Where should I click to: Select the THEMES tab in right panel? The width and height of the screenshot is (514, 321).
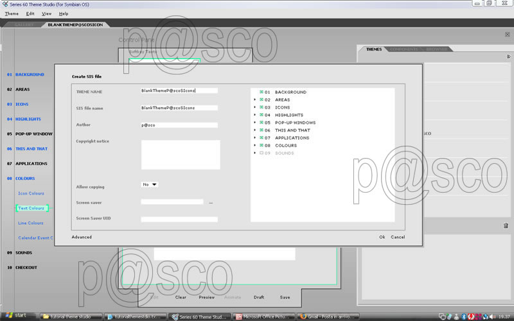pos(374,49)
